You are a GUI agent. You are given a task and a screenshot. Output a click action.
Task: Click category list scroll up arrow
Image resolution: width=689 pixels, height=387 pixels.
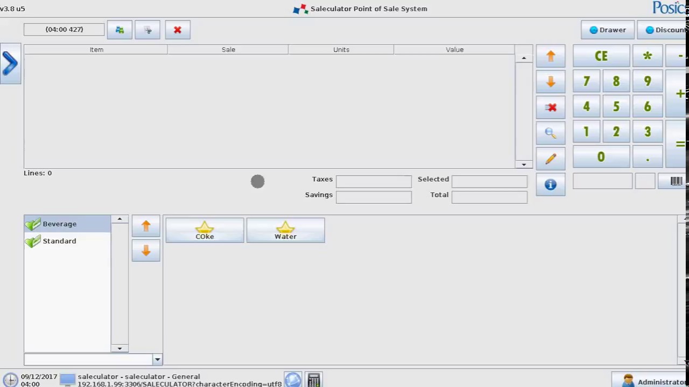click(119, 219)
